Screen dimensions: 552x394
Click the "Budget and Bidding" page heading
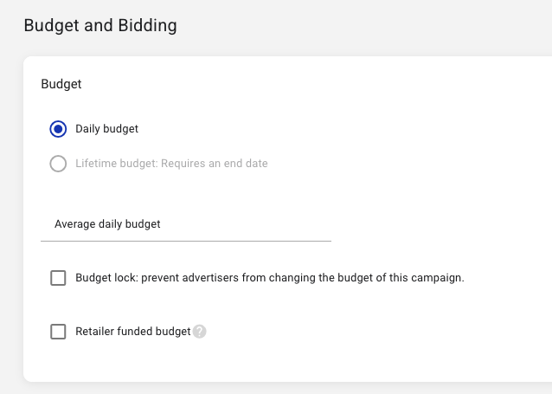(100, 25)
